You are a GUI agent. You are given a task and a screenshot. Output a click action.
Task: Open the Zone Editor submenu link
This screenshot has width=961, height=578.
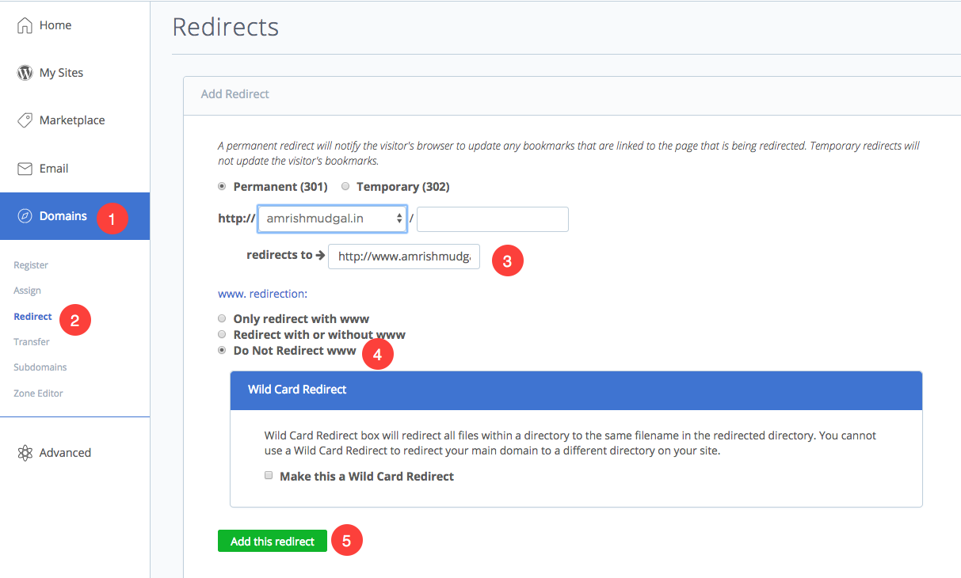(38, 394)
